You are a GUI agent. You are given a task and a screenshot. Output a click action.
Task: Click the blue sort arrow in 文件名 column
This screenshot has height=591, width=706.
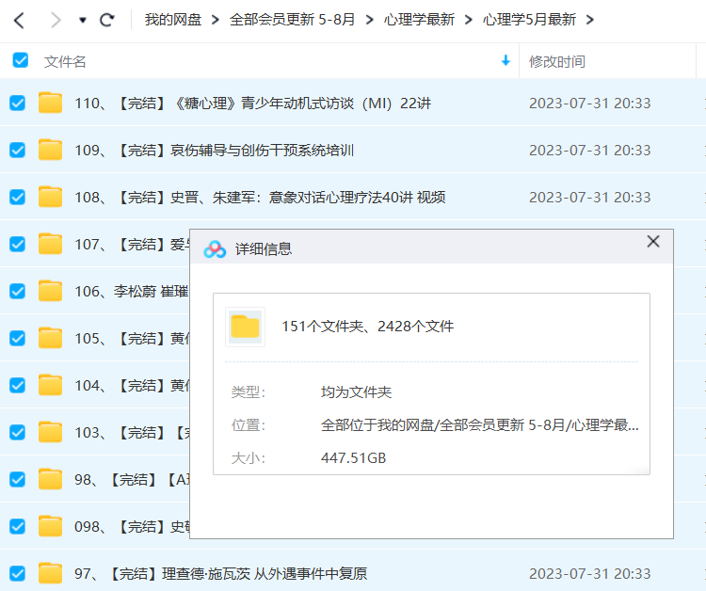pyautogui.click(x=505, y=61)
